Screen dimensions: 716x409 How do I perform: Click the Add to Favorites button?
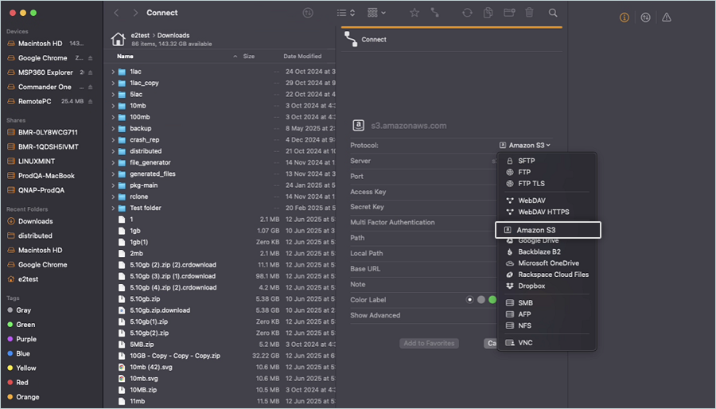(x=429, y=343)
